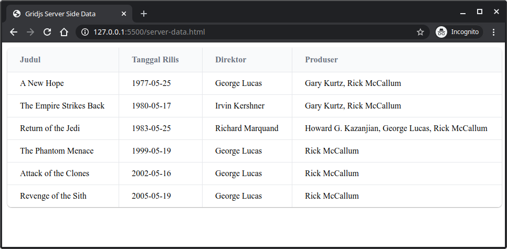
Task: Open site information icon in address bar
Action: 85,32
